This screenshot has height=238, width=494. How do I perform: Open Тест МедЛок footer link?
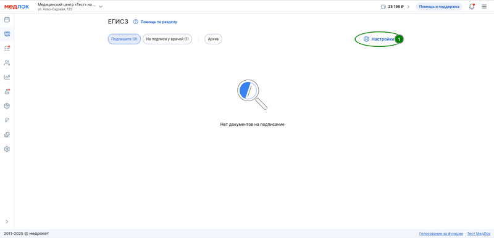click(479, 234)
